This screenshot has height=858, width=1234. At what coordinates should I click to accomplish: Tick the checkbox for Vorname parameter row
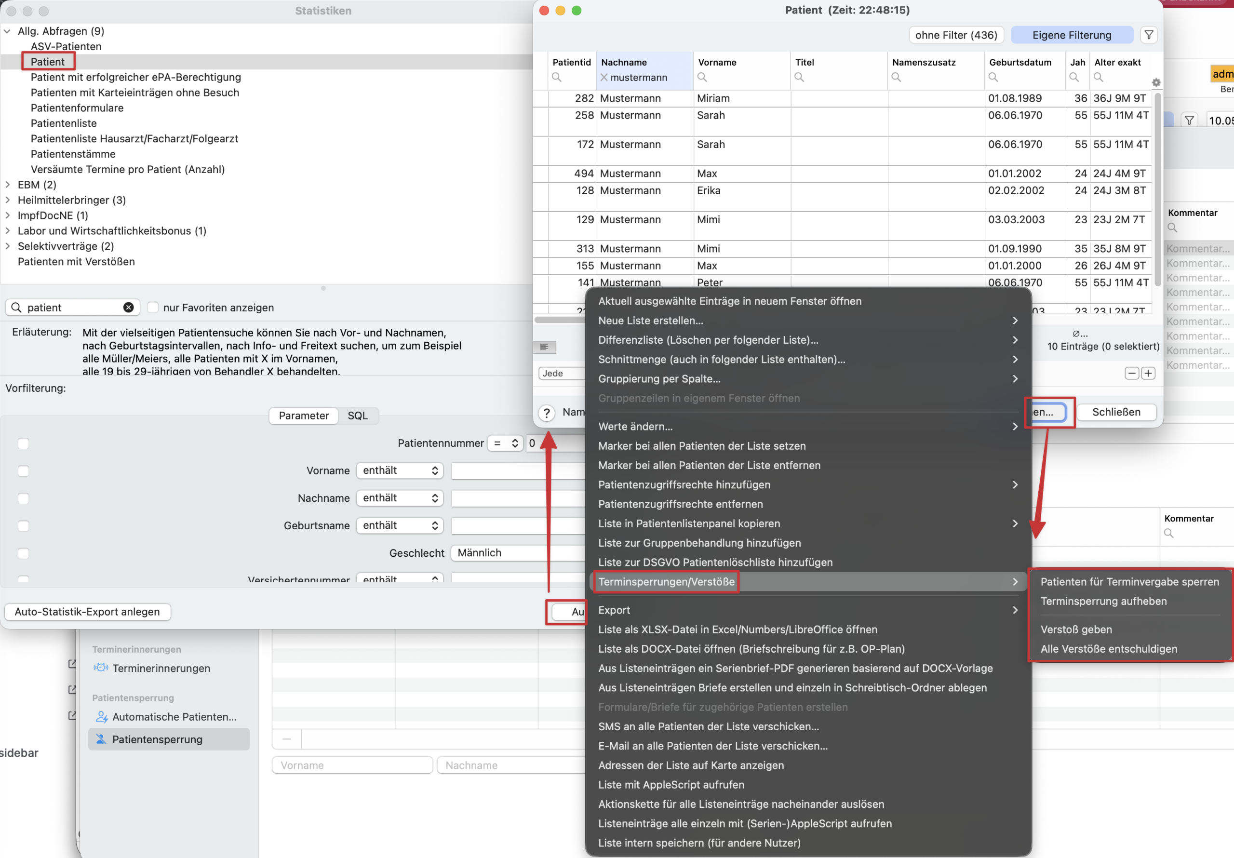[23, 471]
